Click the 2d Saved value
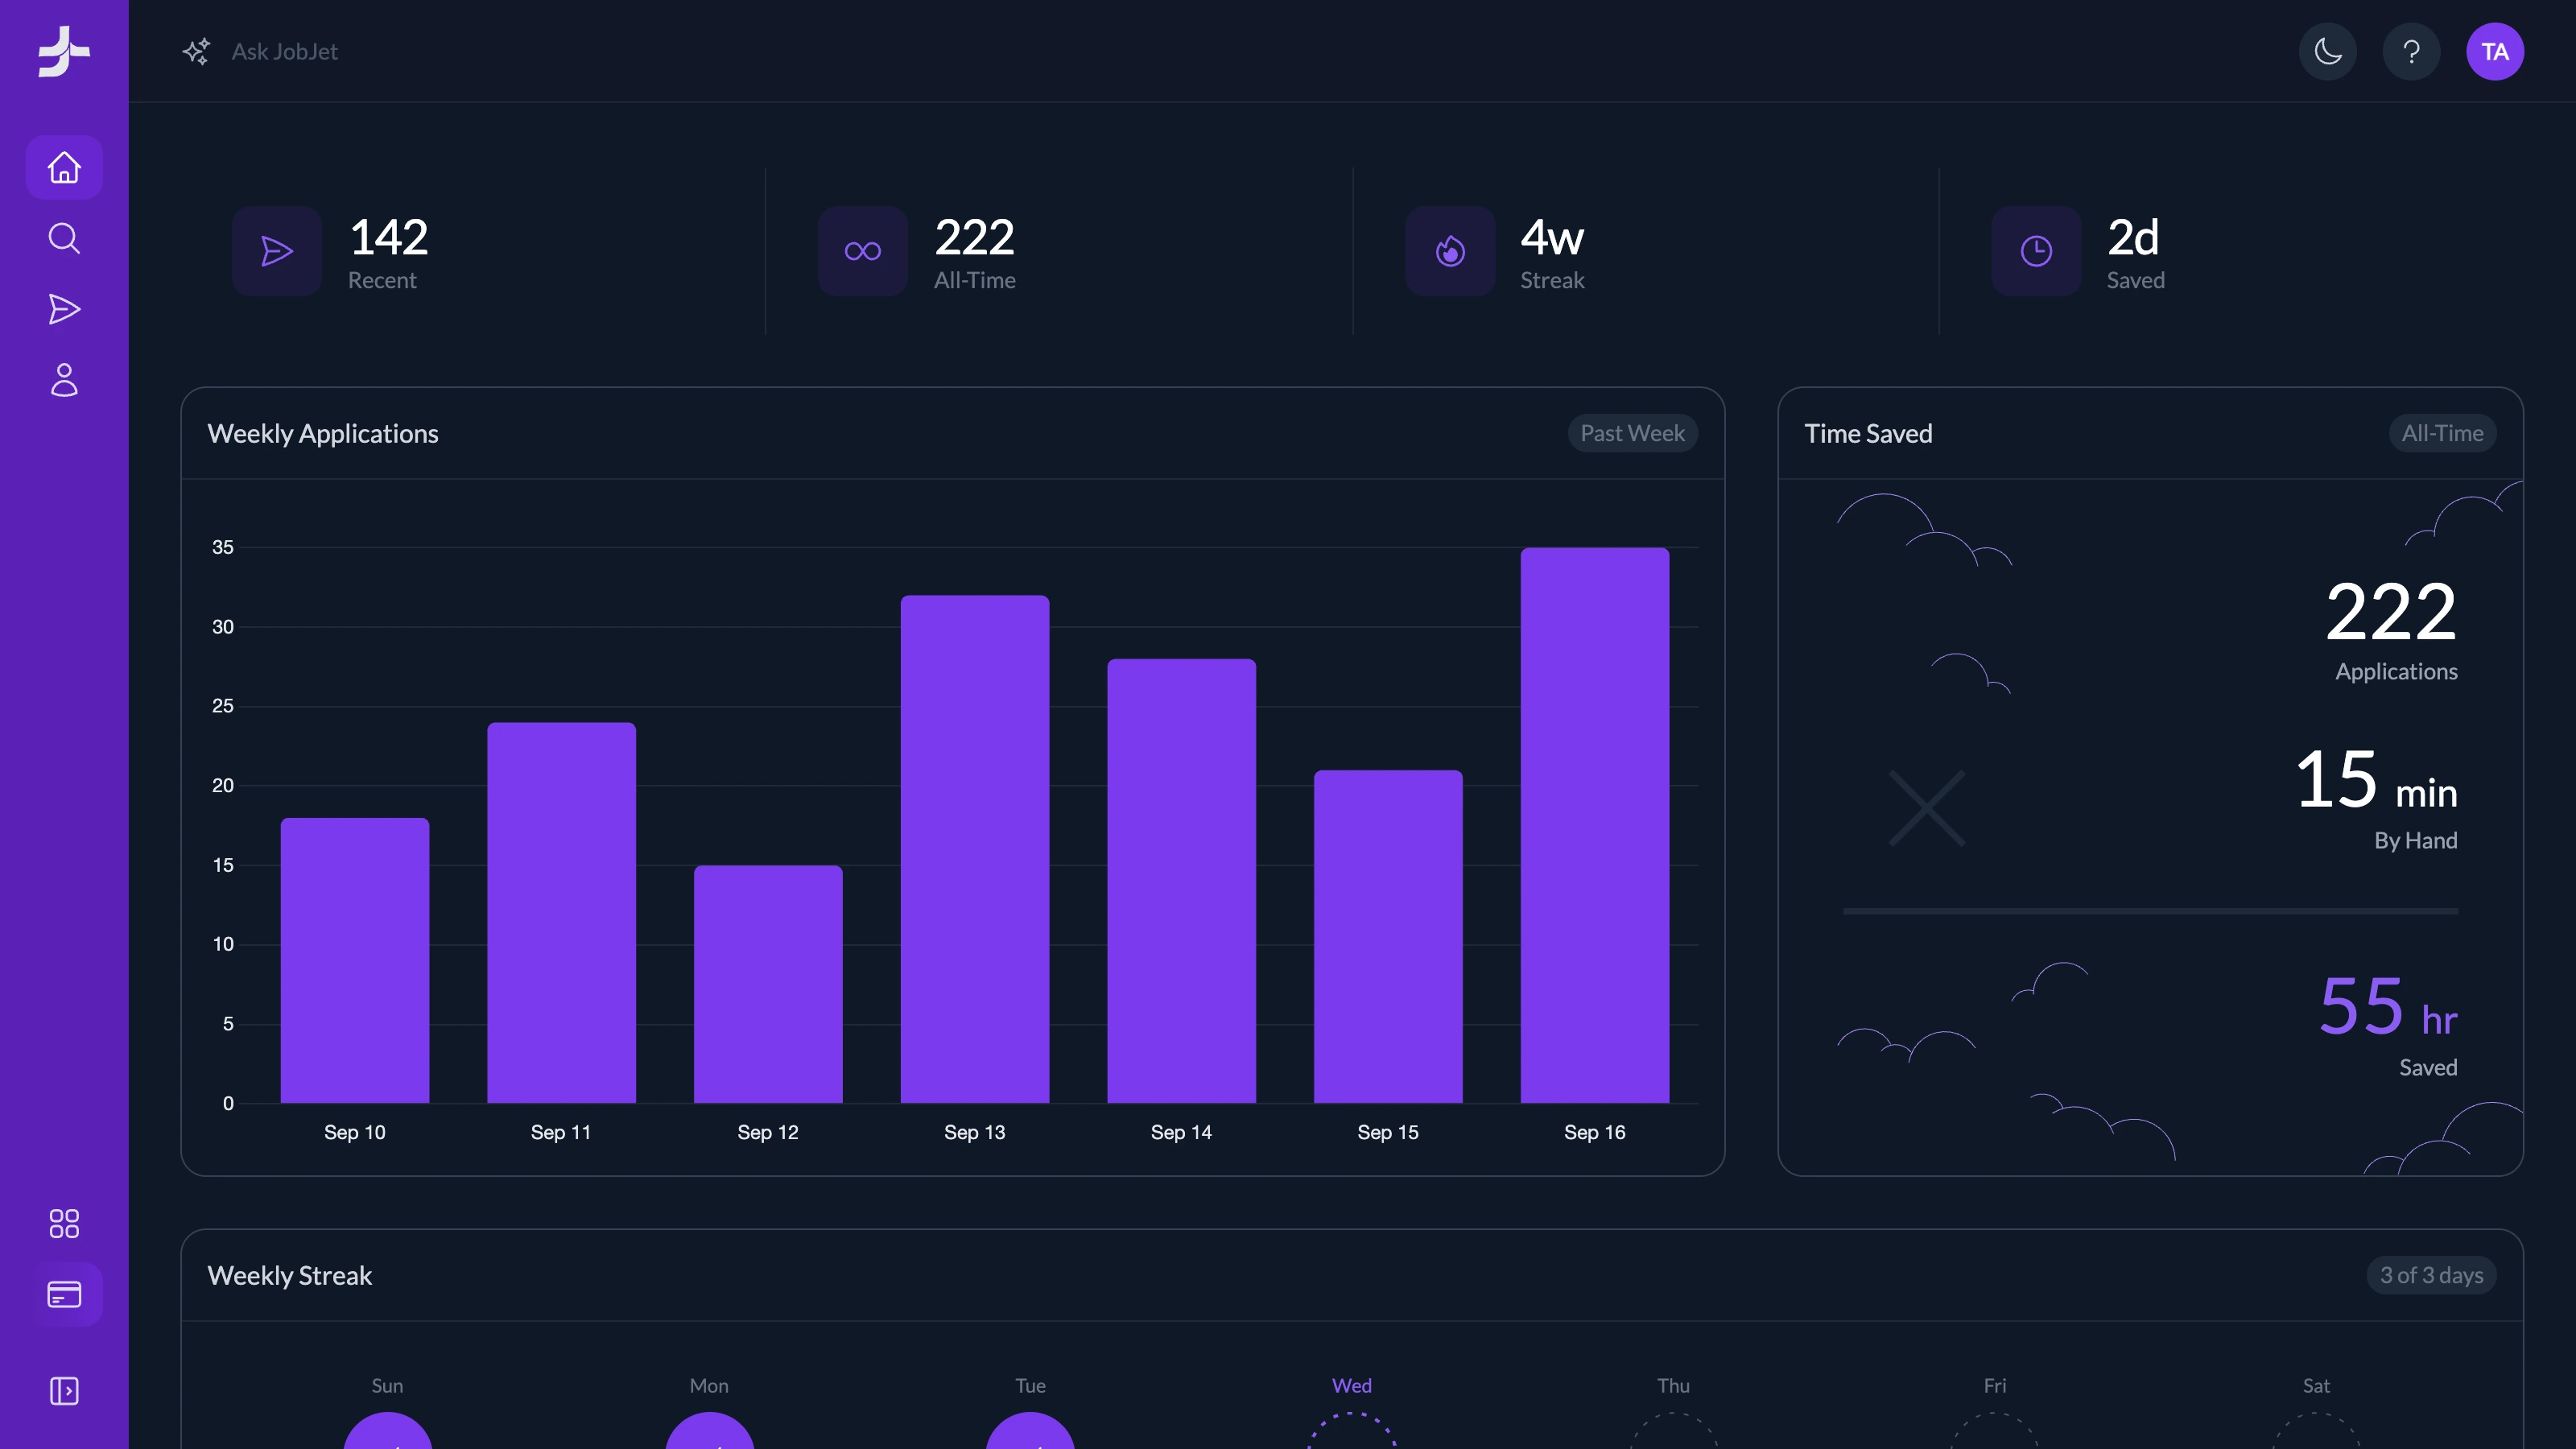Viewport: 2576px width, 1449px height. [x=2133, y=238]
